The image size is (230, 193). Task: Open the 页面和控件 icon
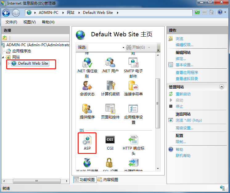[x=110, y=111]
